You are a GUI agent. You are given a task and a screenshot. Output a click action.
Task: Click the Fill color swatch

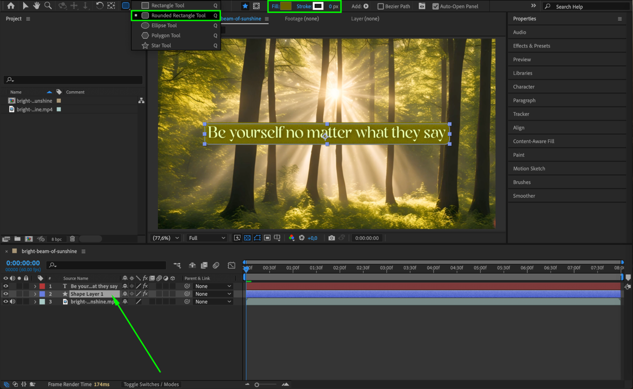(286, 6)
